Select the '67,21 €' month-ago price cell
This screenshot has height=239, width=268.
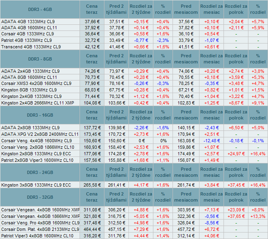tap(186, 90)
